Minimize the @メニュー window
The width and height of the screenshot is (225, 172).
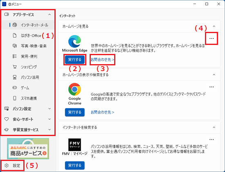click(x=195, y=4)
